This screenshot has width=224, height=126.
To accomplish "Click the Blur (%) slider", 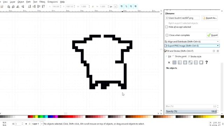I will 191,106.
